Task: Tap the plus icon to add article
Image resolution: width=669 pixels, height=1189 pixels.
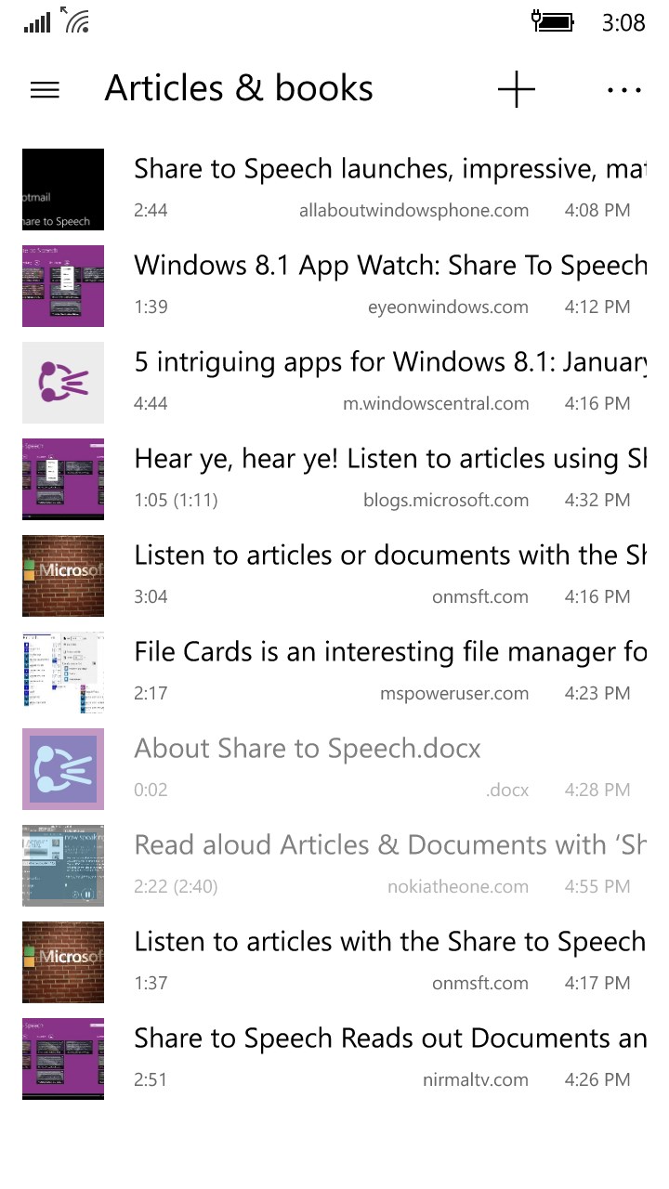Action: pyautogui.click(x=517, y=90)
